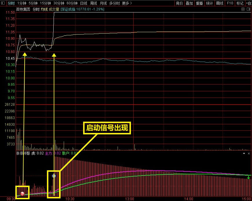
Task: Click the square icon at chart top-right corner
Action: click(249, 9)
